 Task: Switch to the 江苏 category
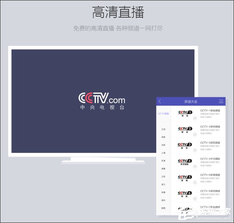point(163,177)
